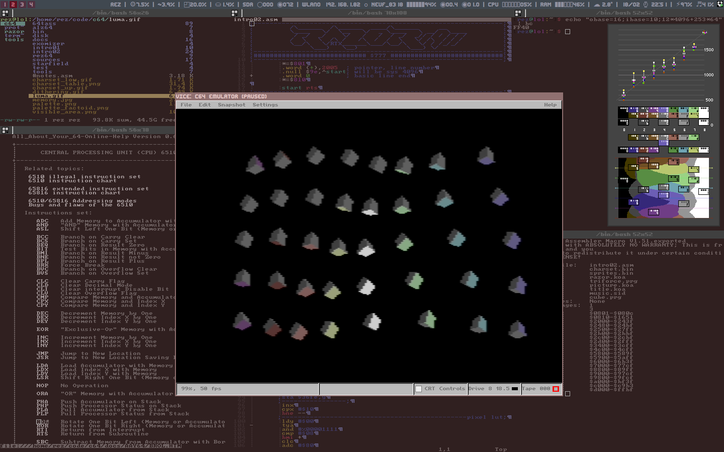724x452 pixels.
Task: Click the layout icon of bash 56x78 window
Action: (5, 130)
